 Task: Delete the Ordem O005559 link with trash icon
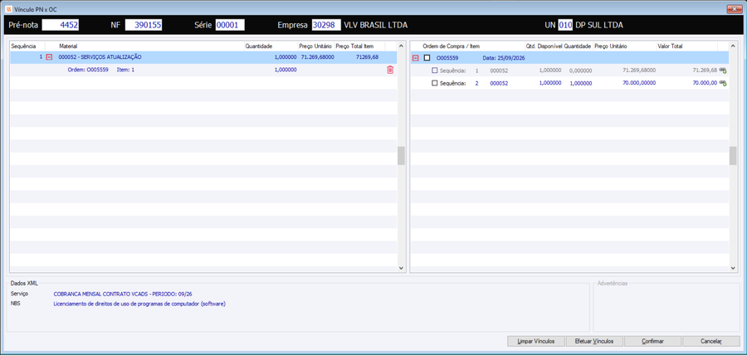(x=390, y=70)
